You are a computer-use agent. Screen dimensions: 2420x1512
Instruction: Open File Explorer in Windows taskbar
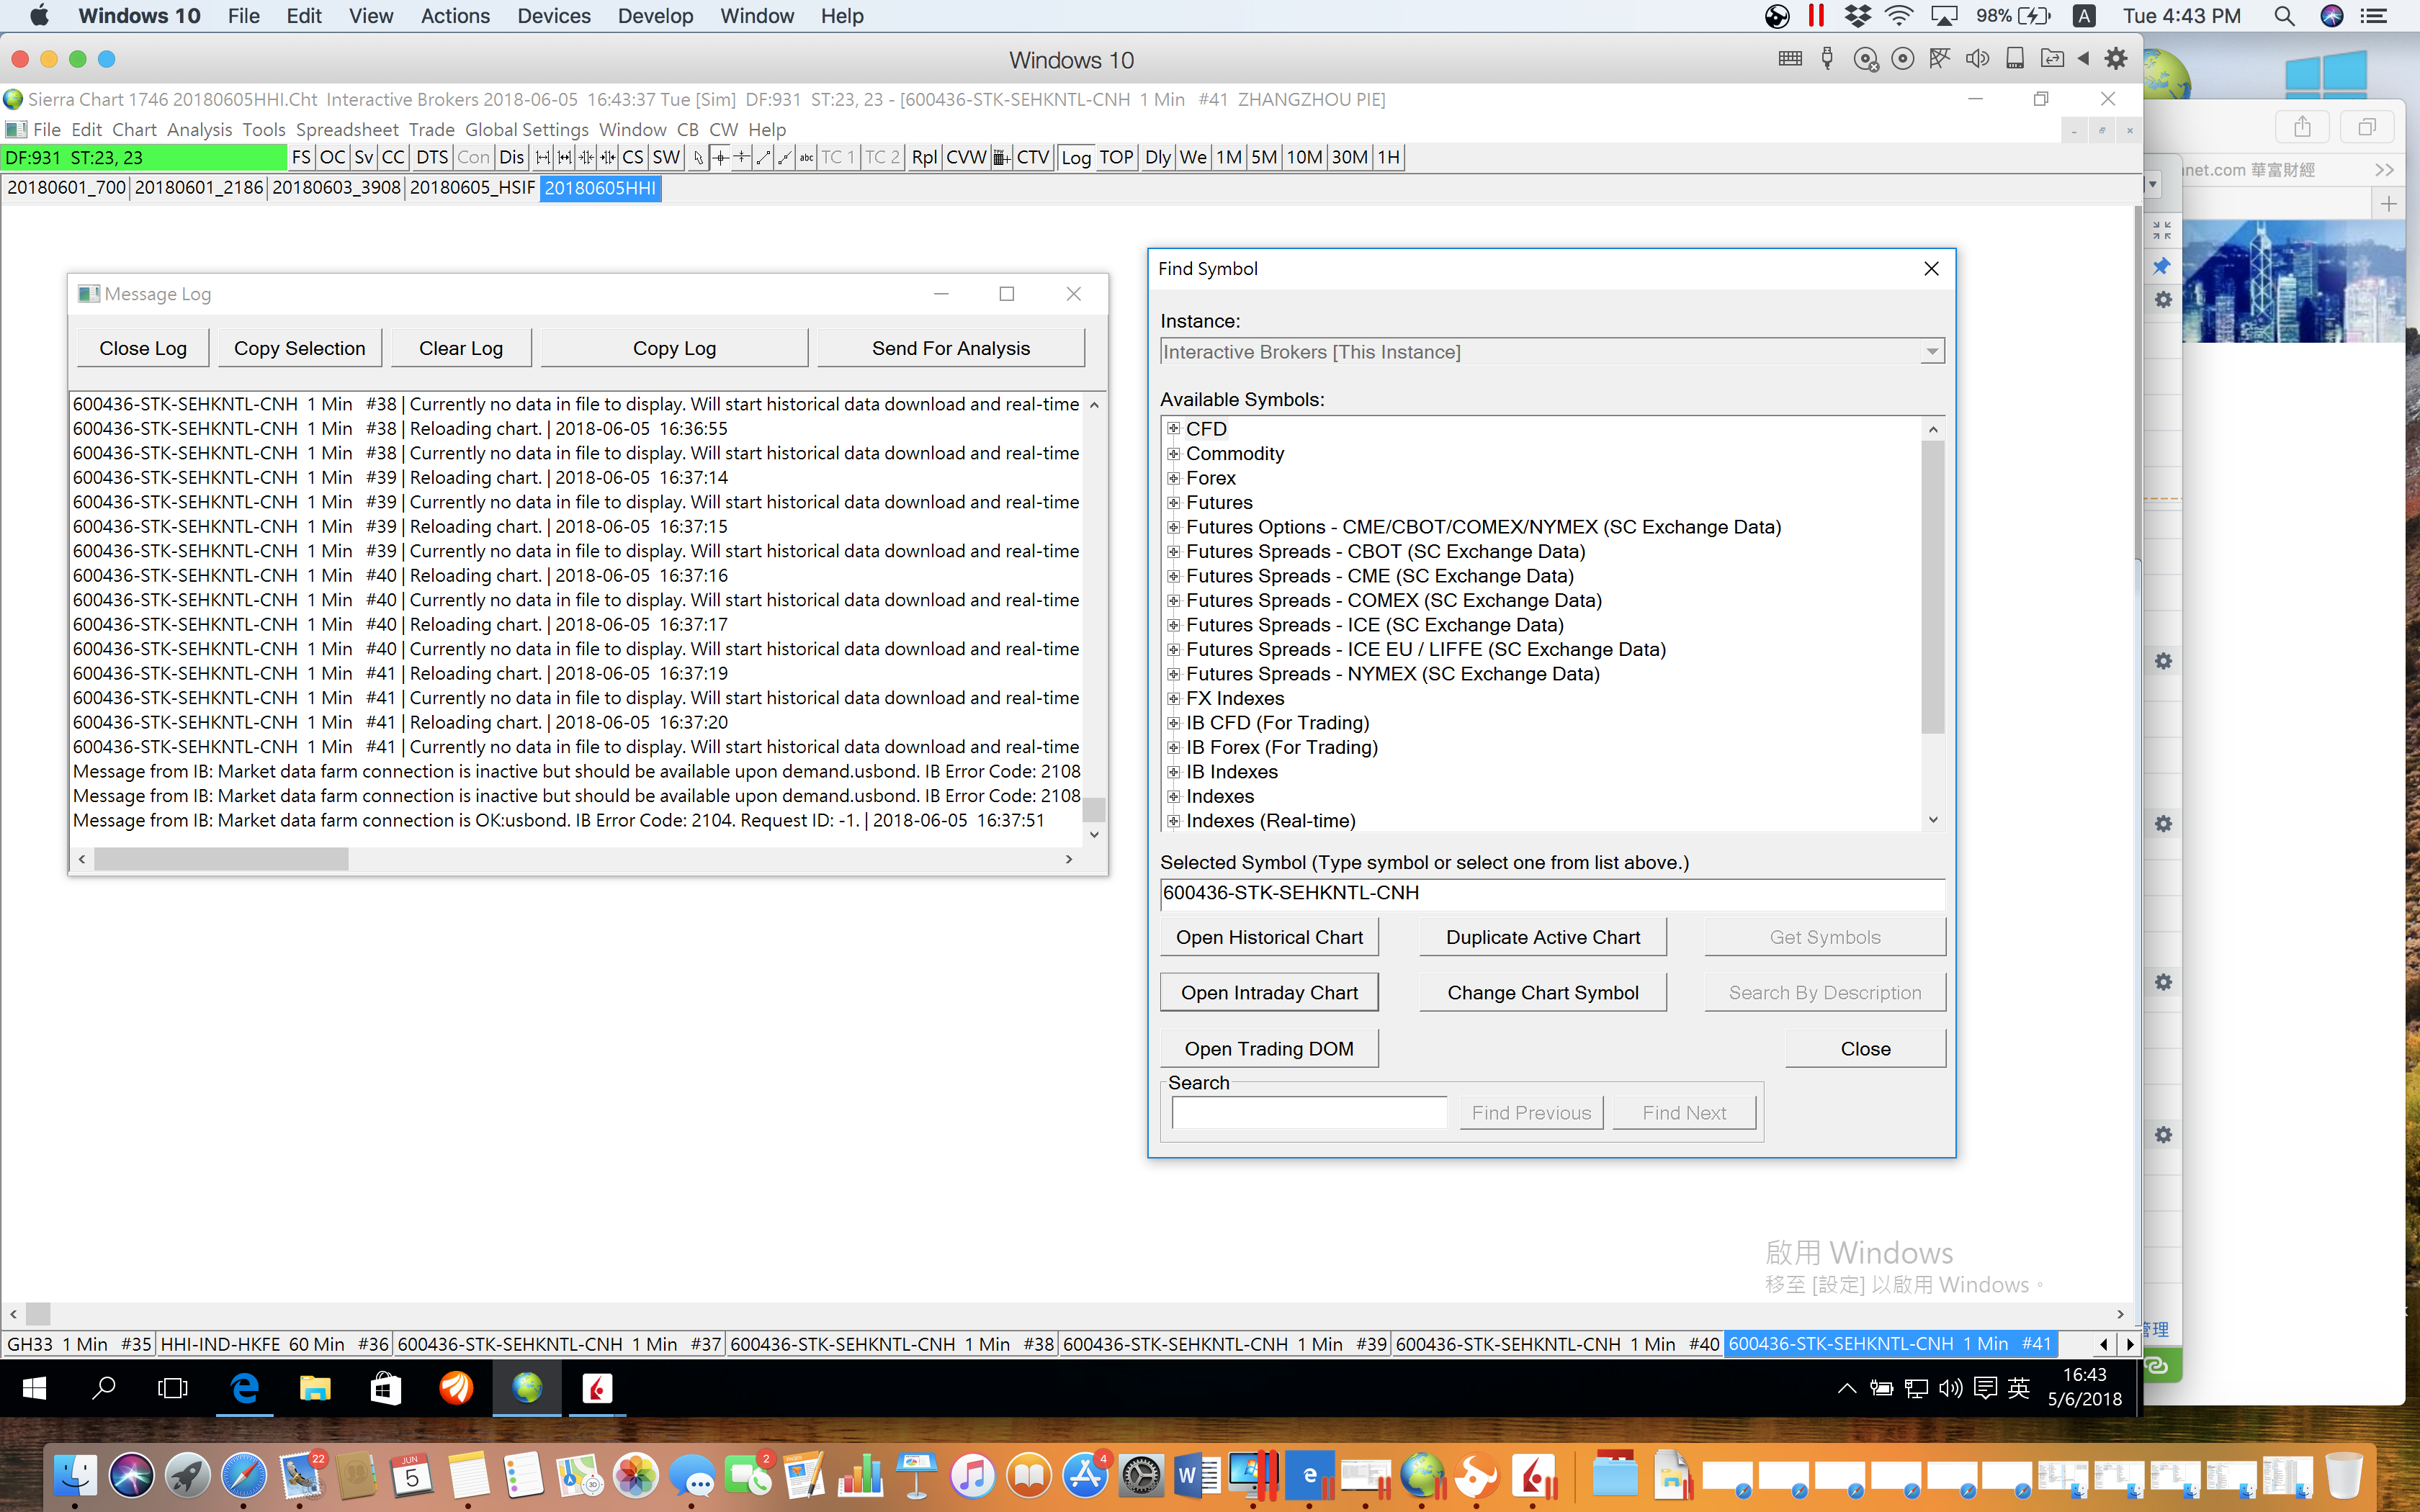click(315, 1388)
